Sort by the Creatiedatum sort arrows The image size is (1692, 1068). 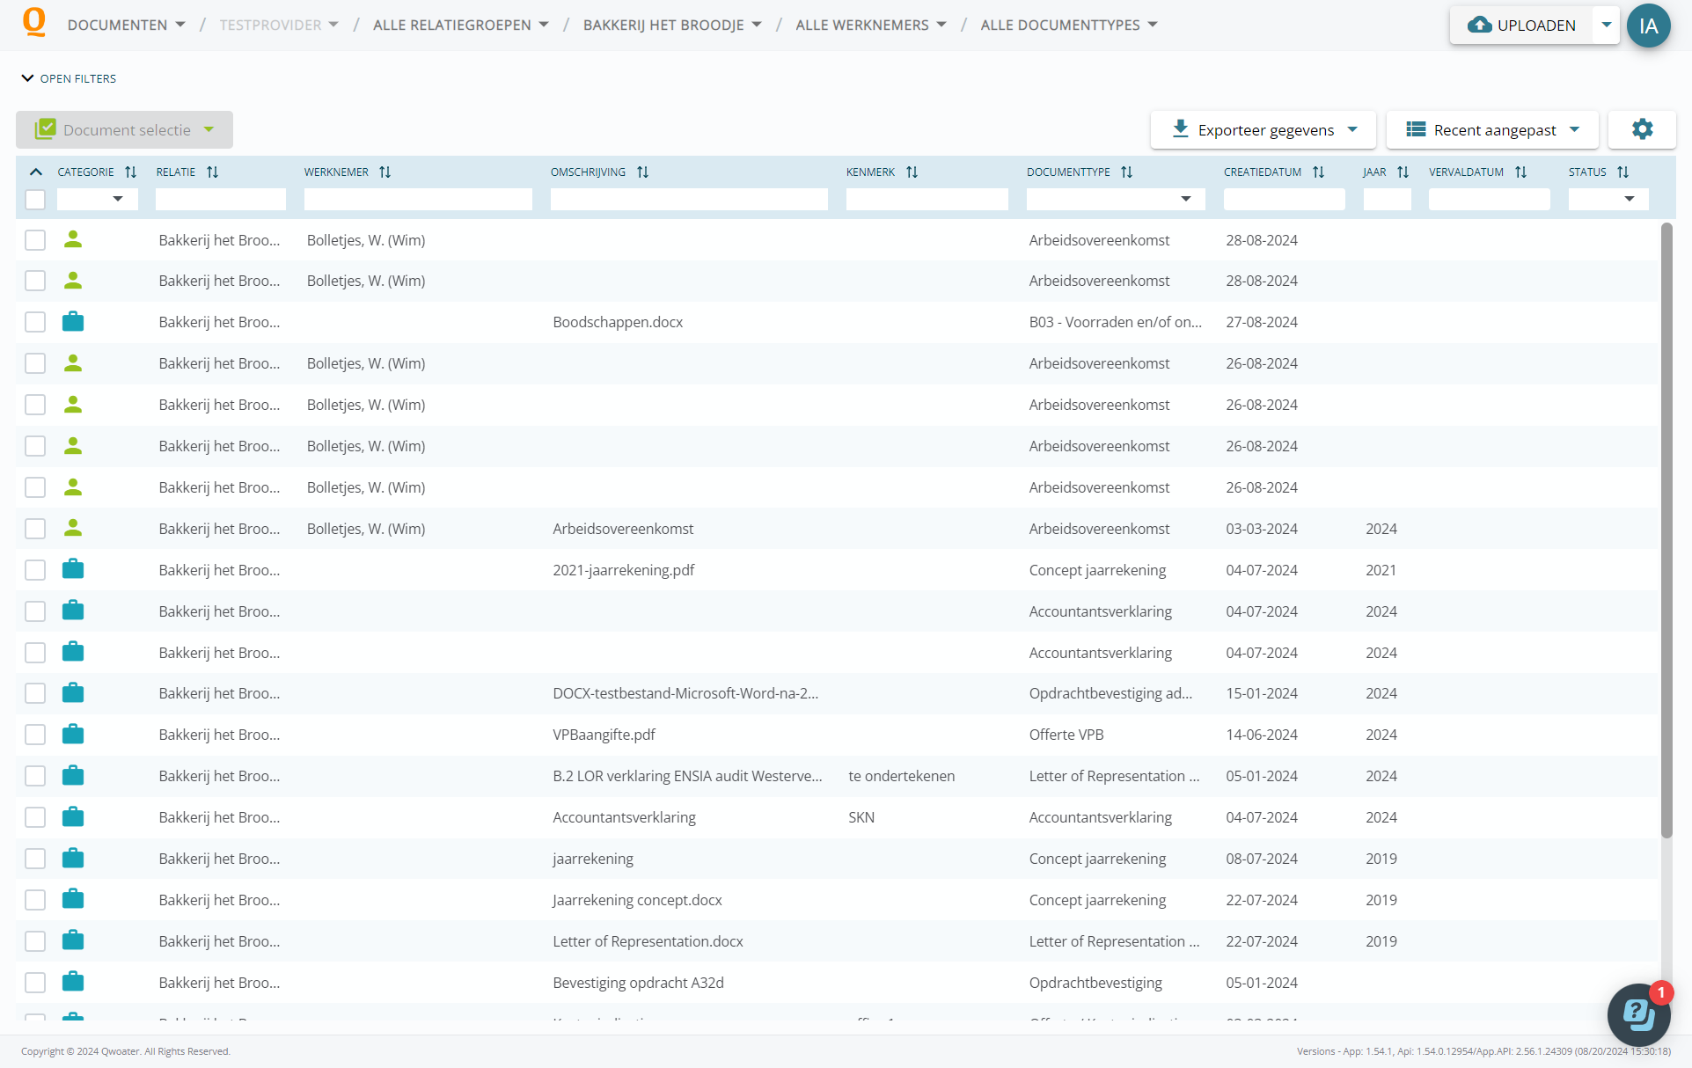coord(1318,172)
